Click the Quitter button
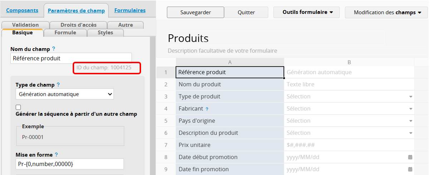Viewport: 430px width, 175px height. [x=246, y=12]
